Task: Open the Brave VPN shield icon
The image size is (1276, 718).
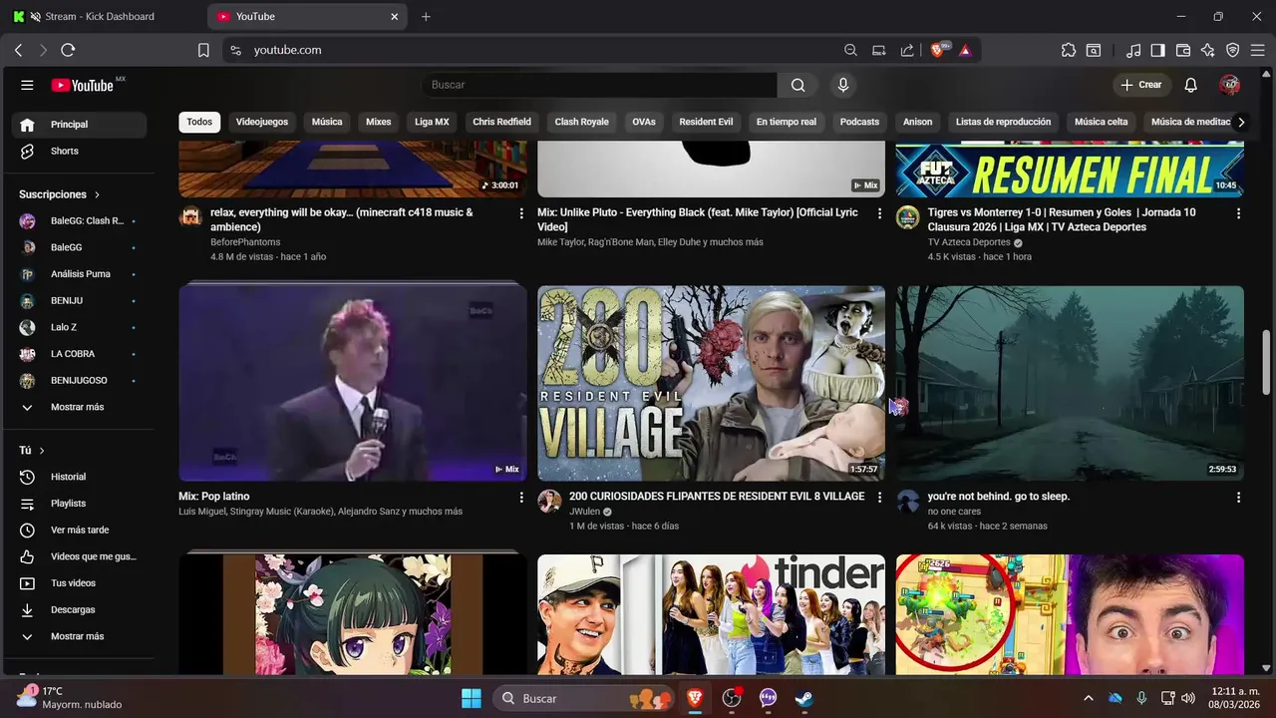Action: click(1233, 50)
